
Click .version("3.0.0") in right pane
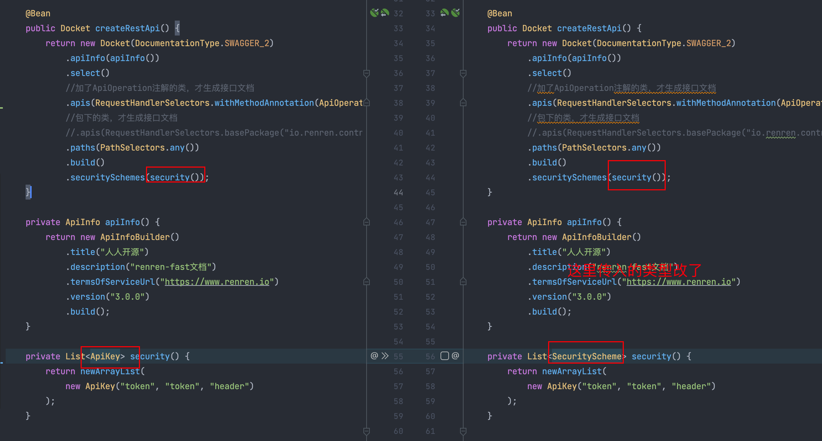[569, 297]
